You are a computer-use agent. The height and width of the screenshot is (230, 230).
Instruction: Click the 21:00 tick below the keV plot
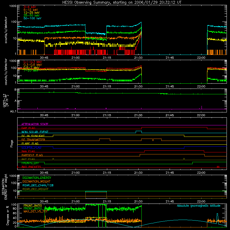tap(75, 58)
